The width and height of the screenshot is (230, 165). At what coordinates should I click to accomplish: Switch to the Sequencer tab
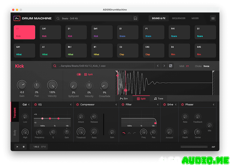pos(179,18)
